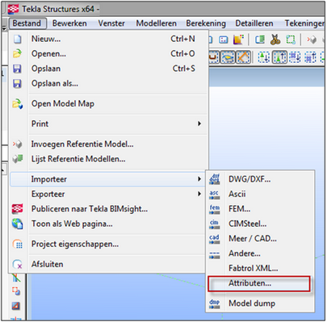Click the cim import icon beside CIMSteel
Screen dimensions: 327x322
tap(215, 224)
